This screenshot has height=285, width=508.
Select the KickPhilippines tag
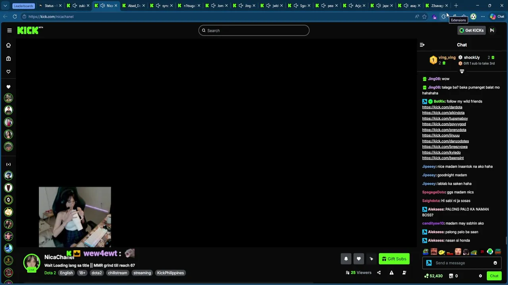pyautogui.click(x=170, y=273)
